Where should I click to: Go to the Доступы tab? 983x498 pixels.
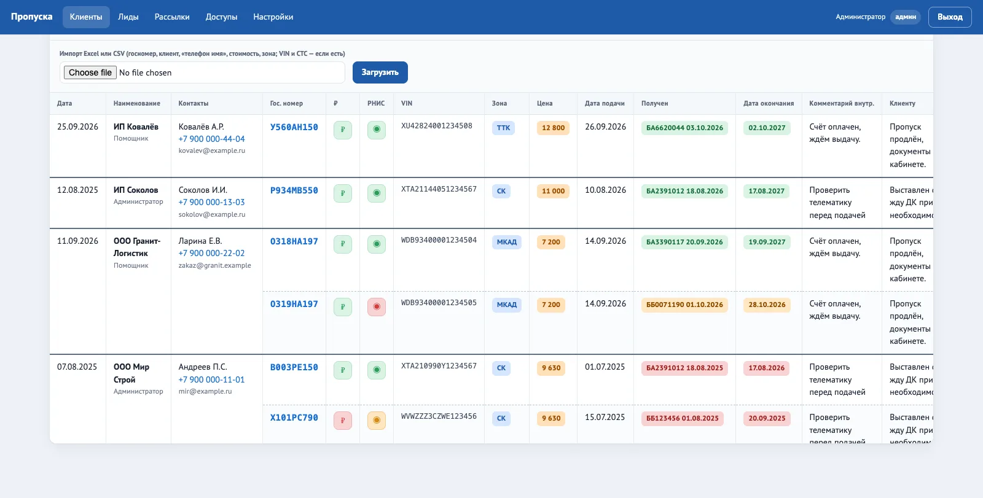pyautogui.click(x=221, y=17)
